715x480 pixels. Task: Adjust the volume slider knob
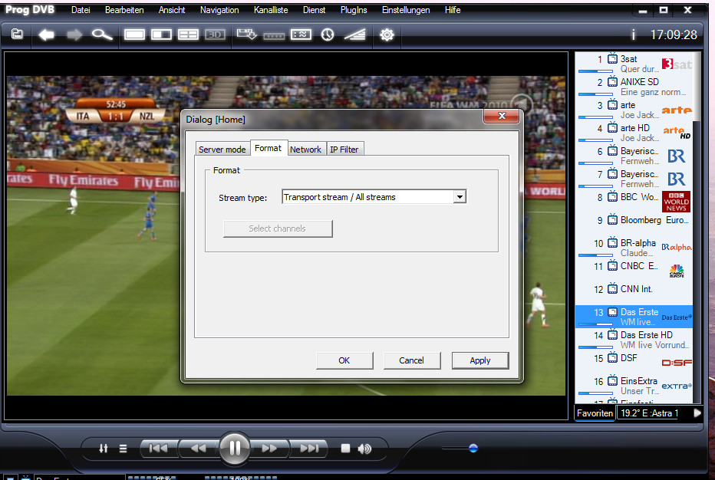[473, 448]
